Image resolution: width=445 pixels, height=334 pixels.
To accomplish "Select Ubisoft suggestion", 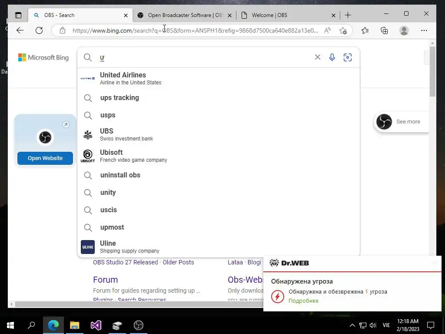I will (x=219, y=156).
